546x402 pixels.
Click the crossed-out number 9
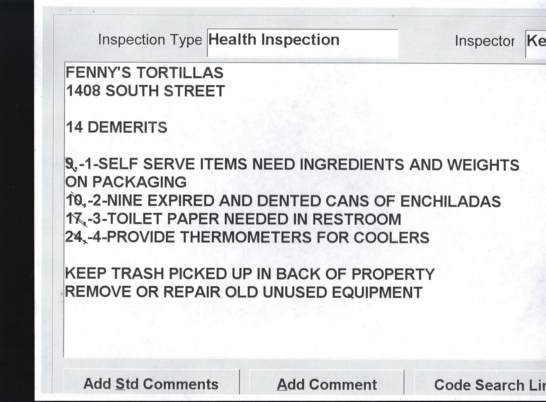[x=70, y=164]
